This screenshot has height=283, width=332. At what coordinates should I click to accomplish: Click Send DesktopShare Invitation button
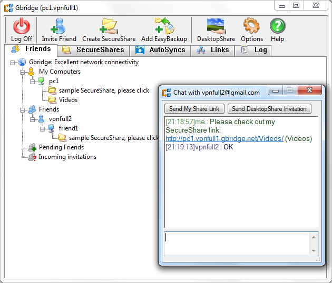269,109
